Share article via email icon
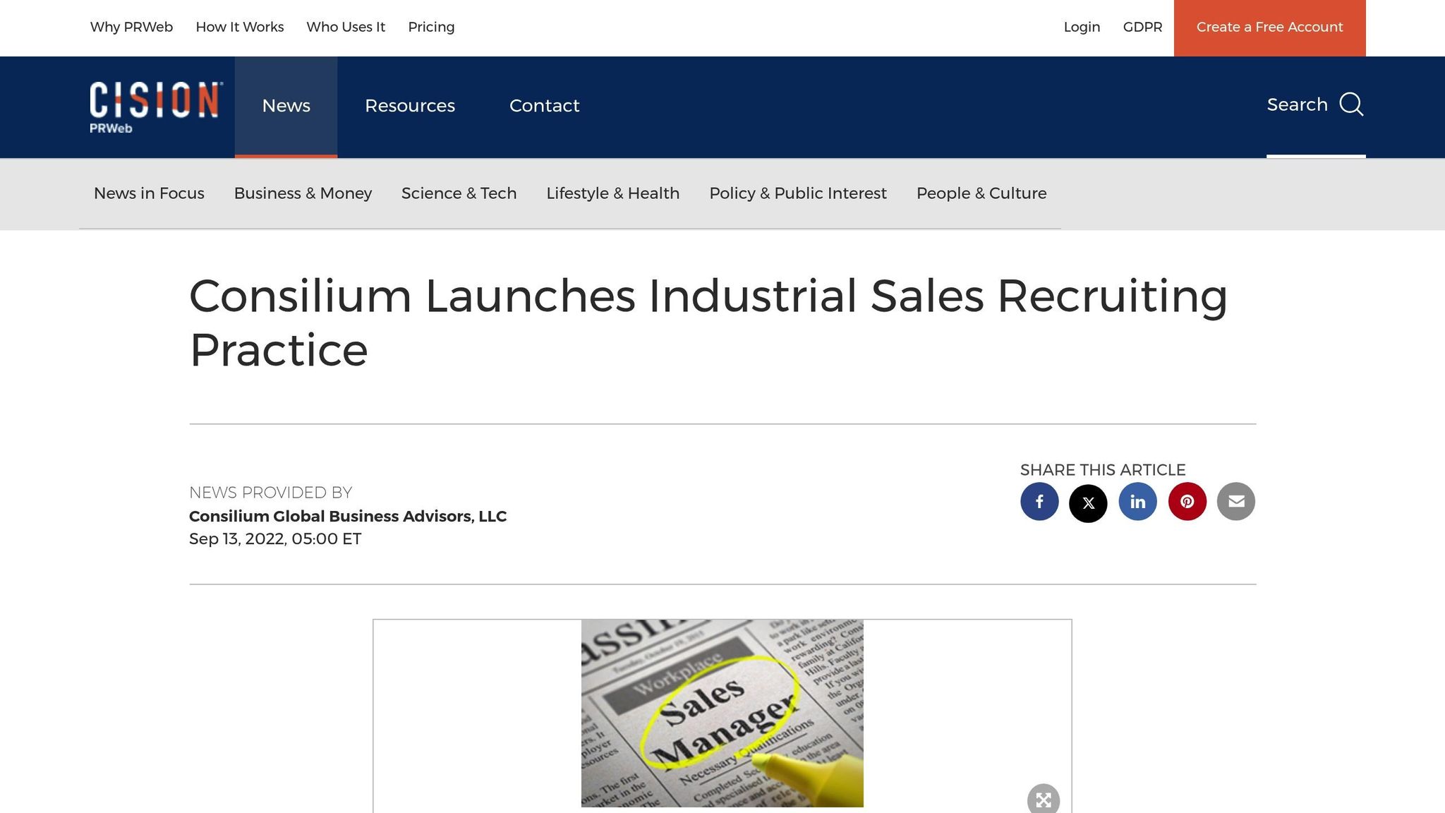1445x813 pixels. click(x=1236, y=502)
